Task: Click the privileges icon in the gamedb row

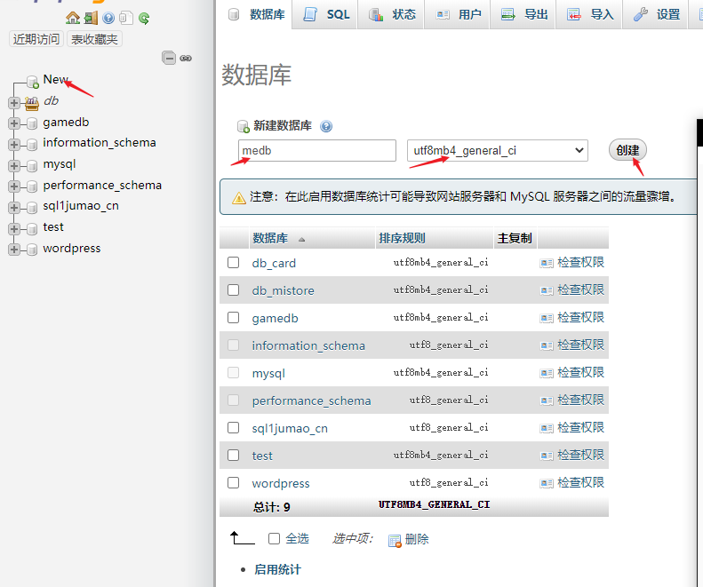Action: [x=547, y=318]
